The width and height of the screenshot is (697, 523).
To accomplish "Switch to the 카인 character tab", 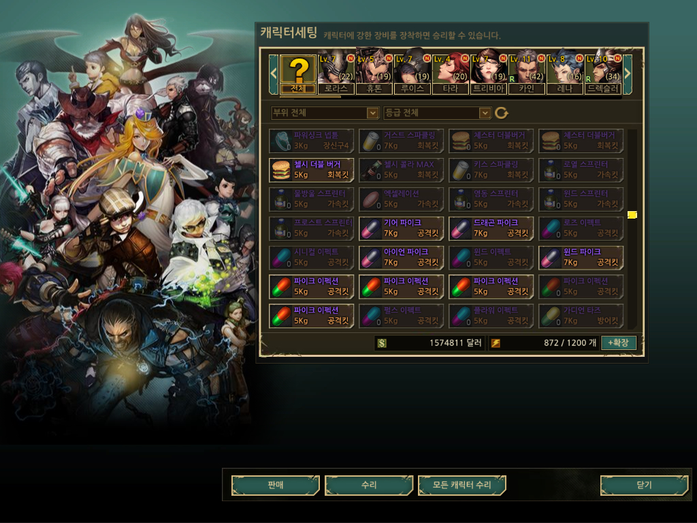I will [x=527, y=74].
